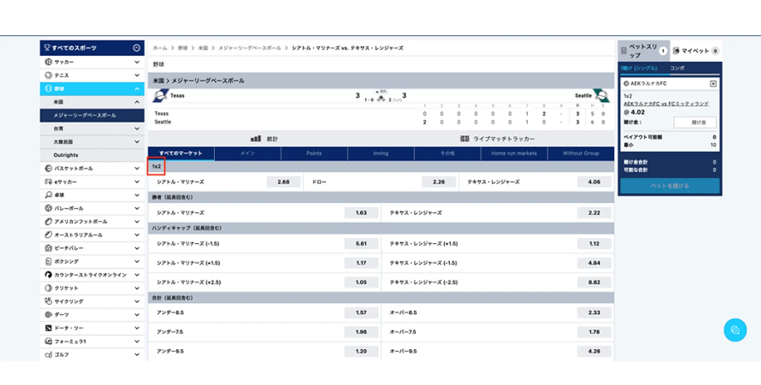Select the all markets tab
The image size is (761, 385).
click(x=181, y=153)
